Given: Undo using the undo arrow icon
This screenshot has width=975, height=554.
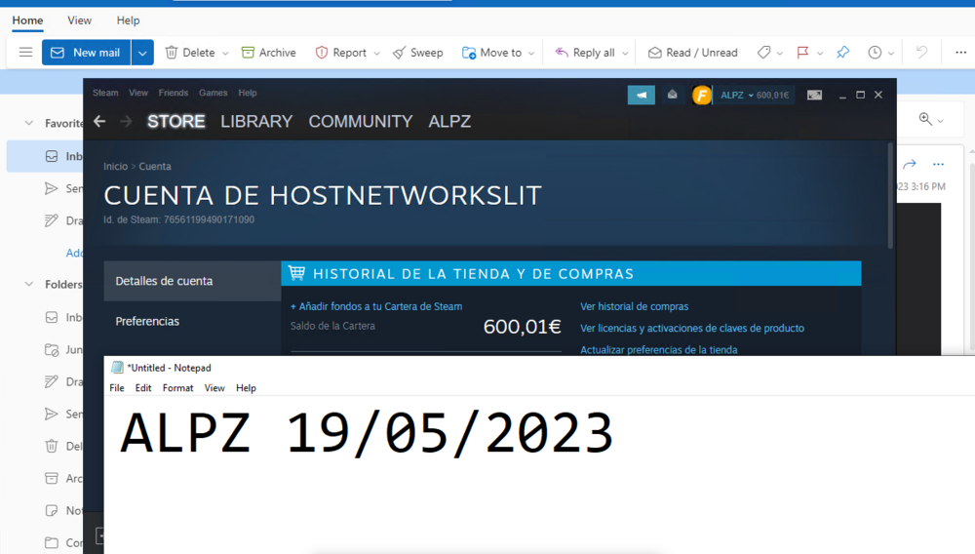Looking at the screenshot, I should pos(921,53).
